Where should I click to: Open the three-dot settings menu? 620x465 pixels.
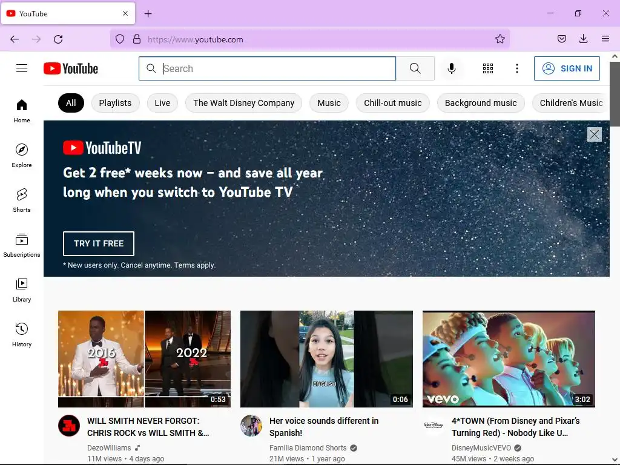pos(517,68)
